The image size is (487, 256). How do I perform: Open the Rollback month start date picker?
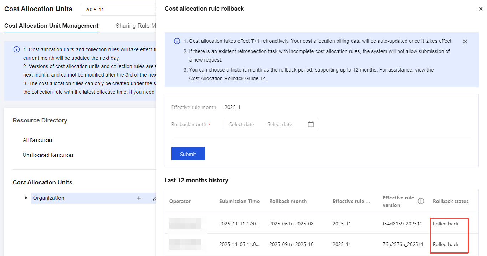click(x=242, y=124)
